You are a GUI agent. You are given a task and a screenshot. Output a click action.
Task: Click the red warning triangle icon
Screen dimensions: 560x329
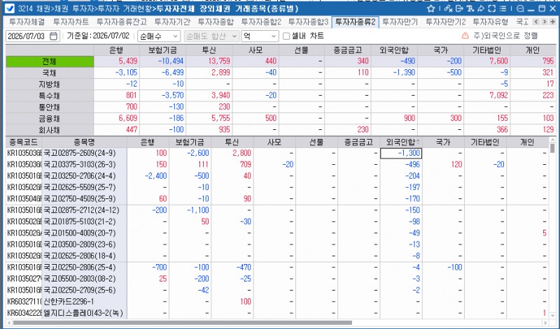465,36
